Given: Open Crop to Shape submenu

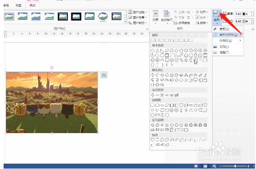Looking at the screenshot, I should click(228, 35).
